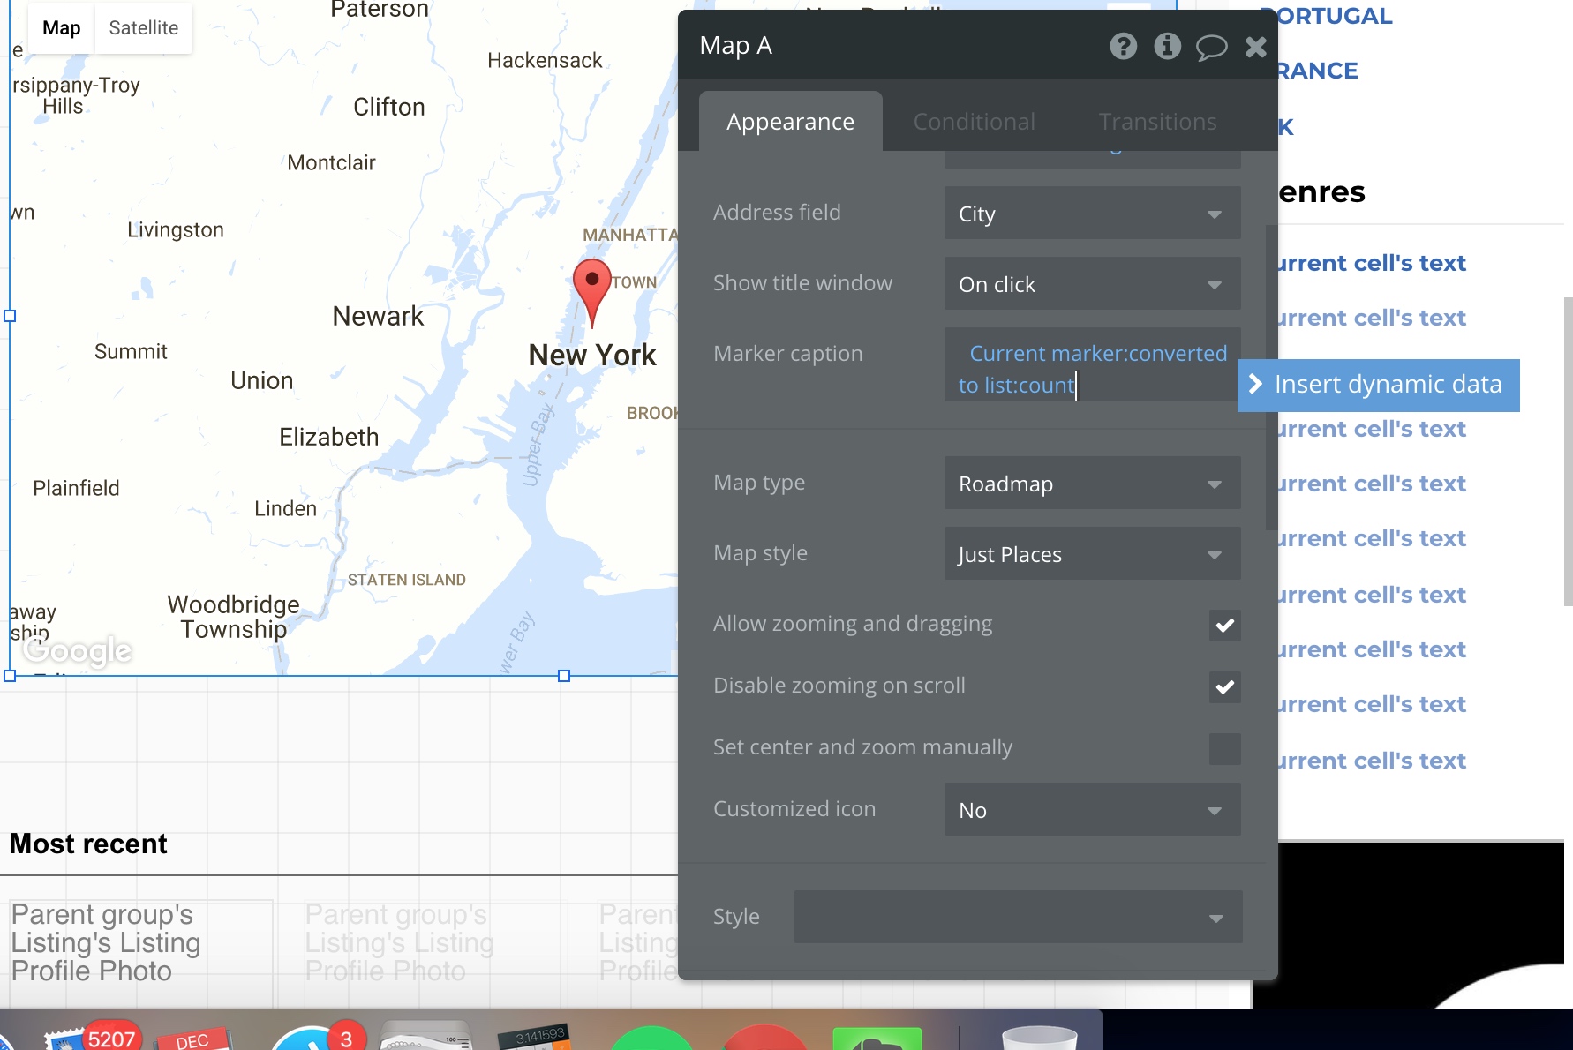
Task: Click the Google logo on the map
Action: [x=79, y=651]
